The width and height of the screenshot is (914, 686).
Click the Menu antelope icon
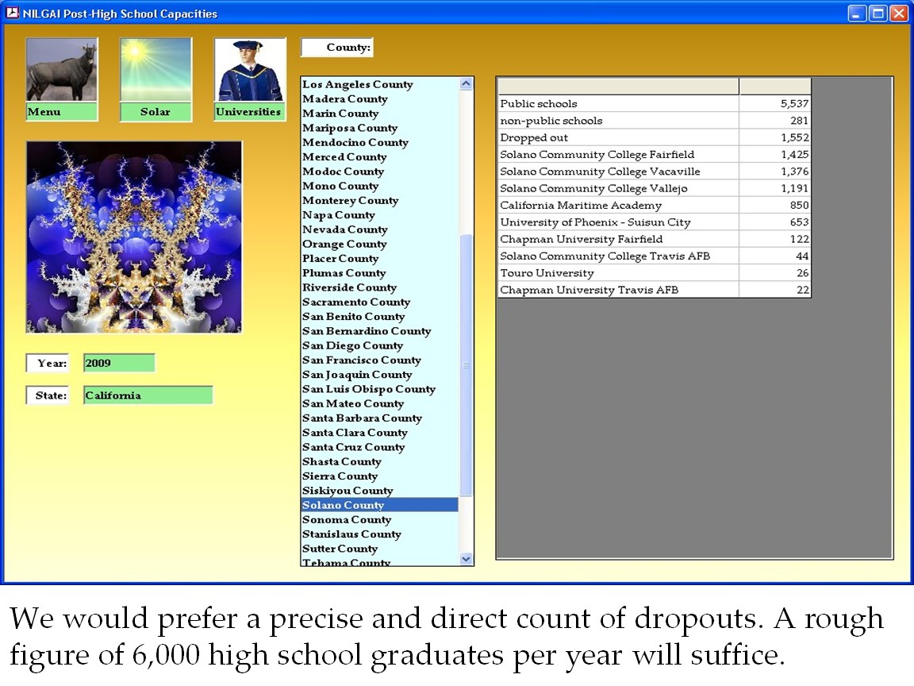tap(62, 71)
